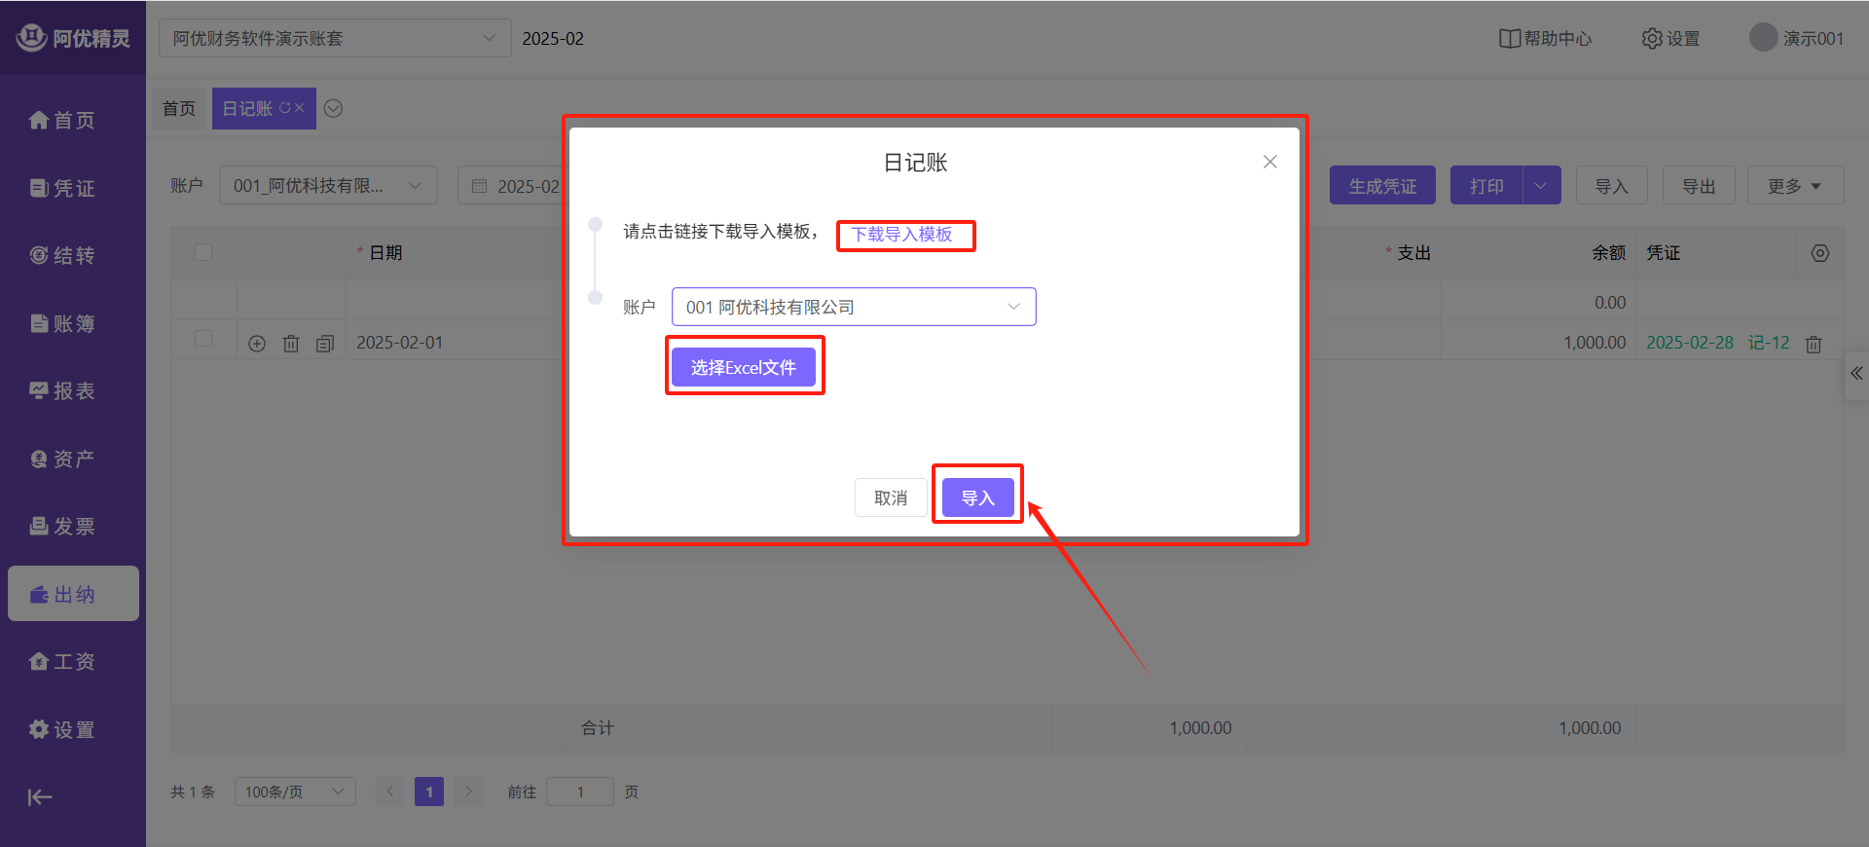Click the copy row icon
1869x847 pixels.
click(325, 344)
